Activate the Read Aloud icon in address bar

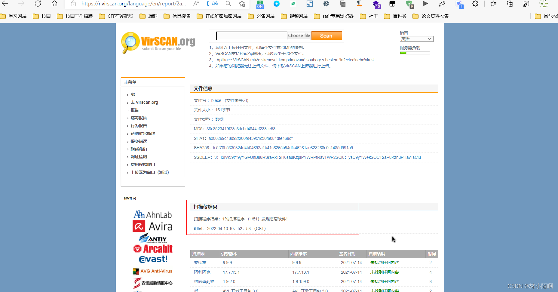point(196,4)
